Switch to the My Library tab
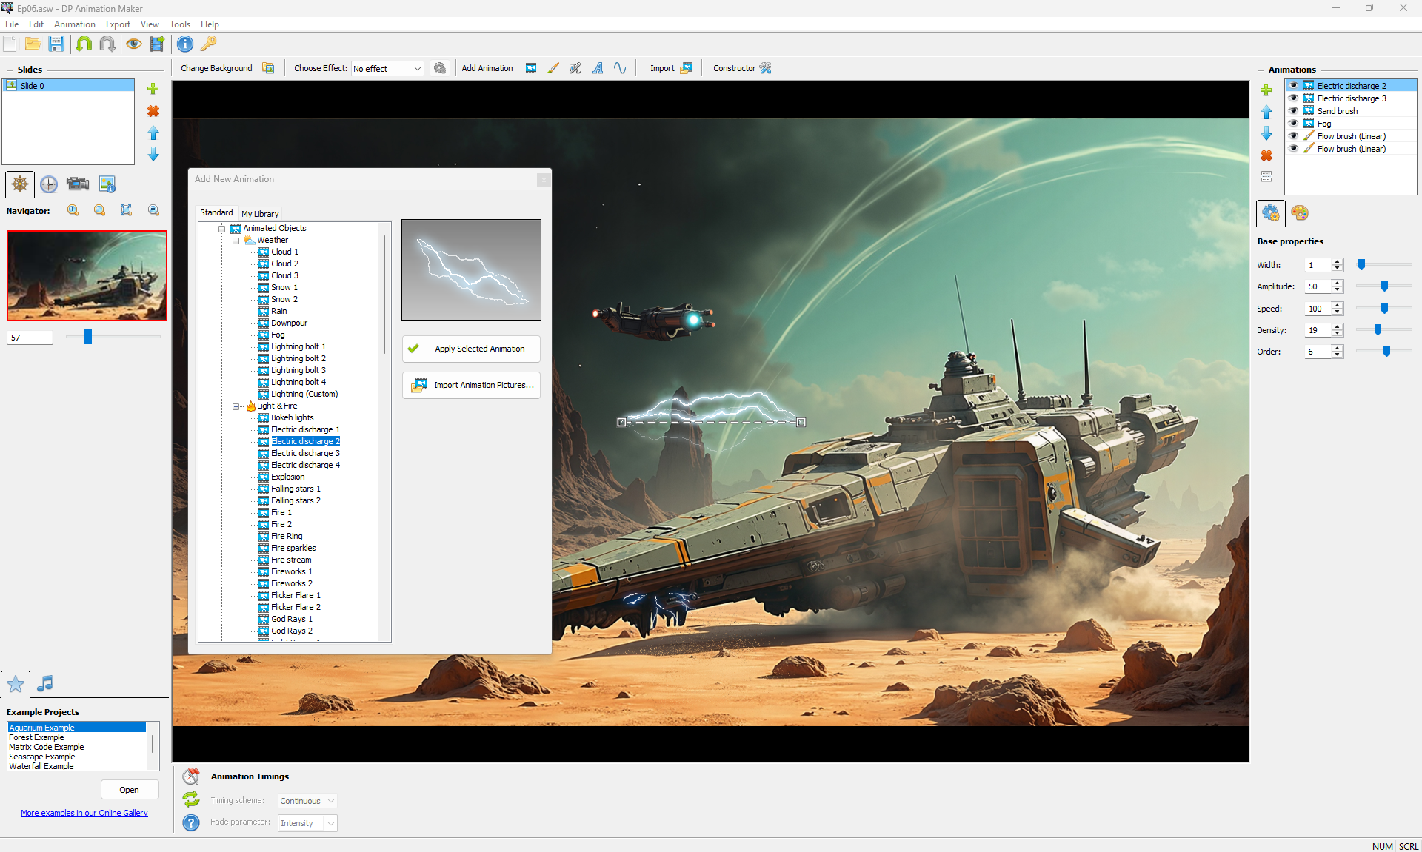 pyautogui.click(x=260, y=214)
